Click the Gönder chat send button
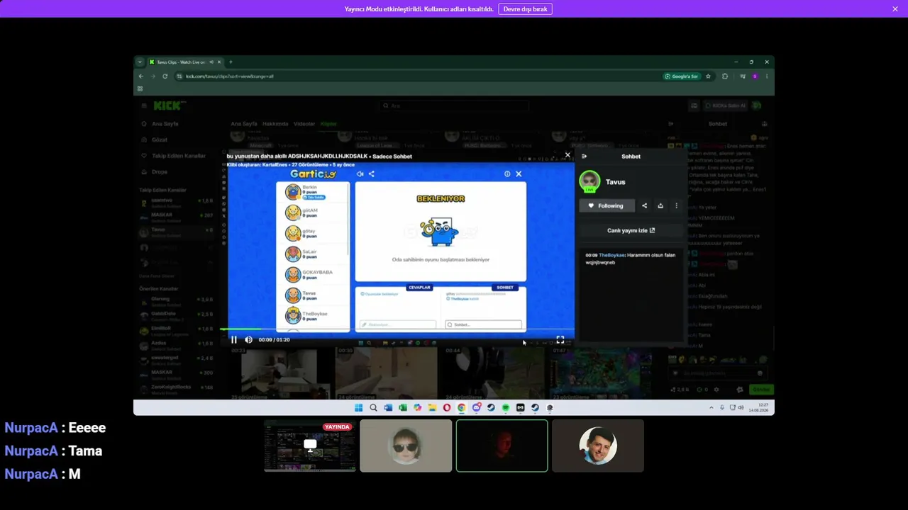 coord(761,389)
